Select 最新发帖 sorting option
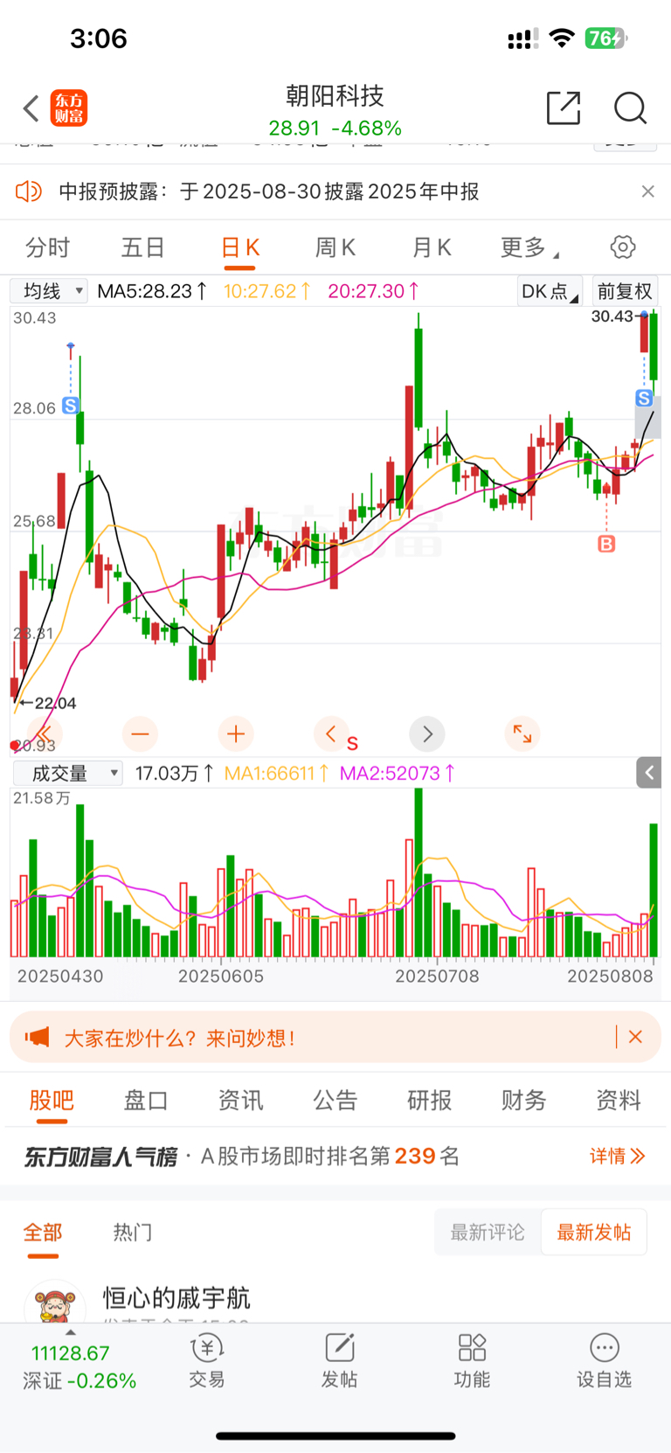671x1453 pixels. point(594,1233)
